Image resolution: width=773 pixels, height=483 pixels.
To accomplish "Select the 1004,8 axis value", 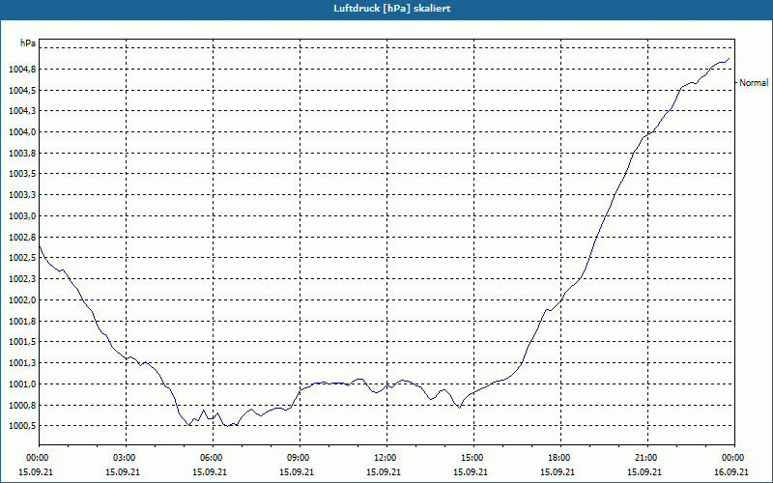I will [x=22, y=69].
